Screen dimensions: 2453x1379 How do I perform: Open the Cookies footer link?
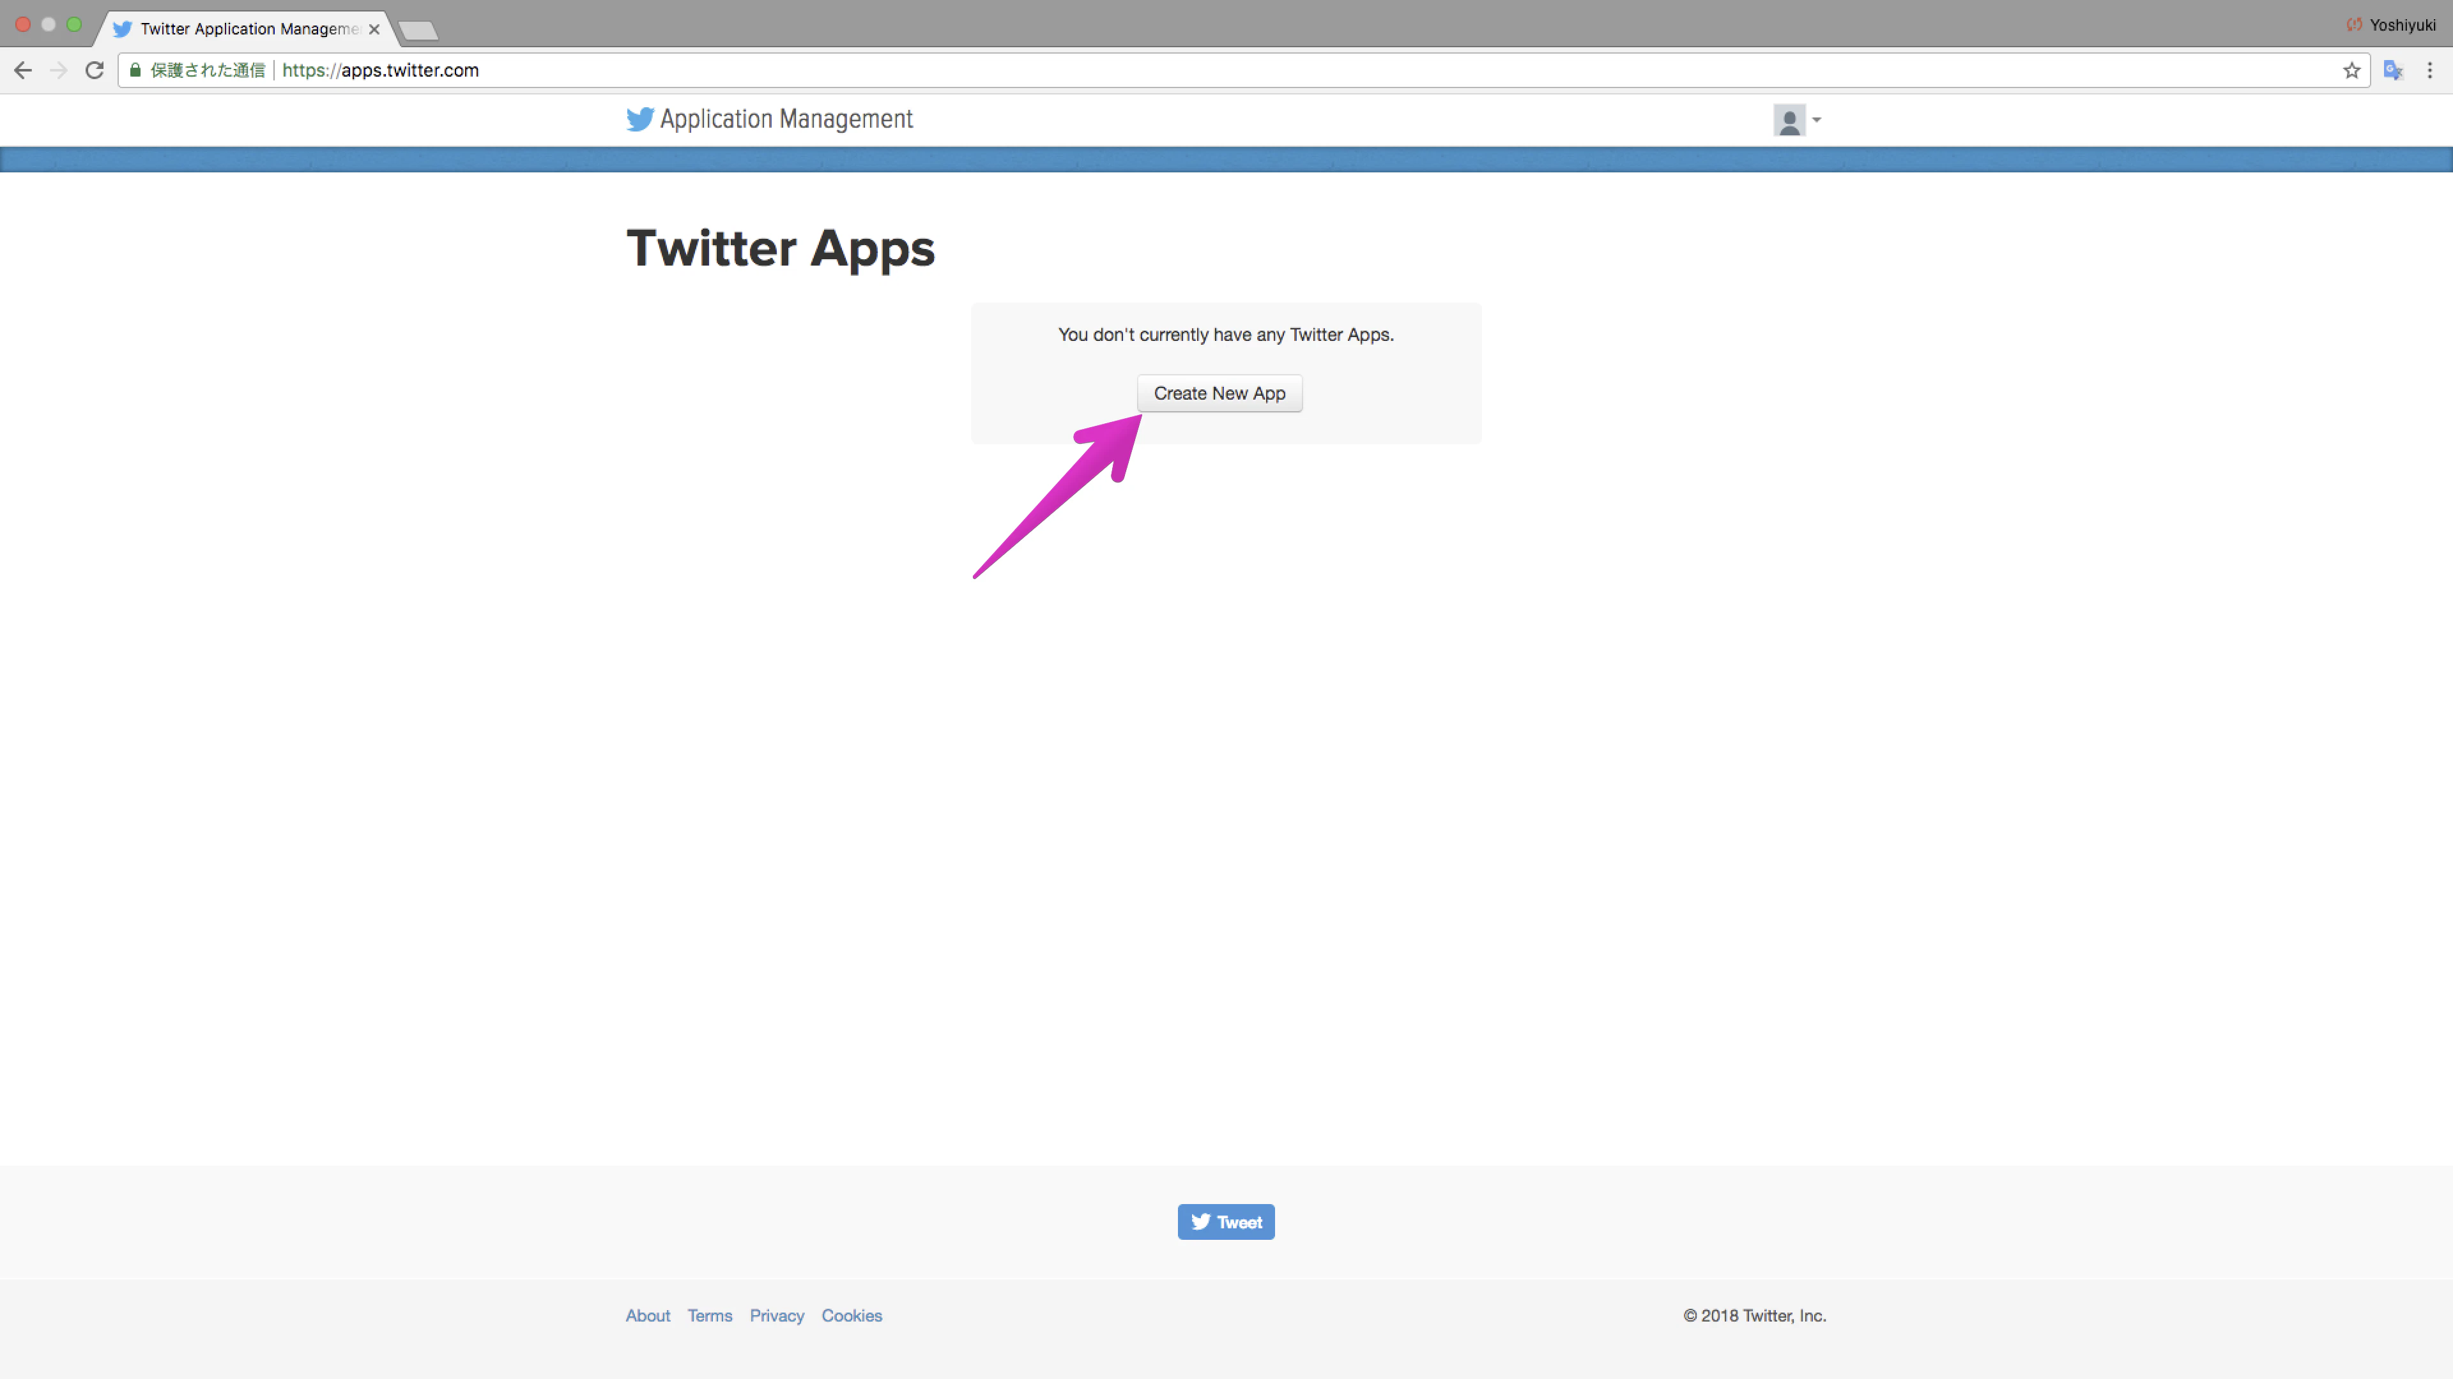tap(852, 1315)
